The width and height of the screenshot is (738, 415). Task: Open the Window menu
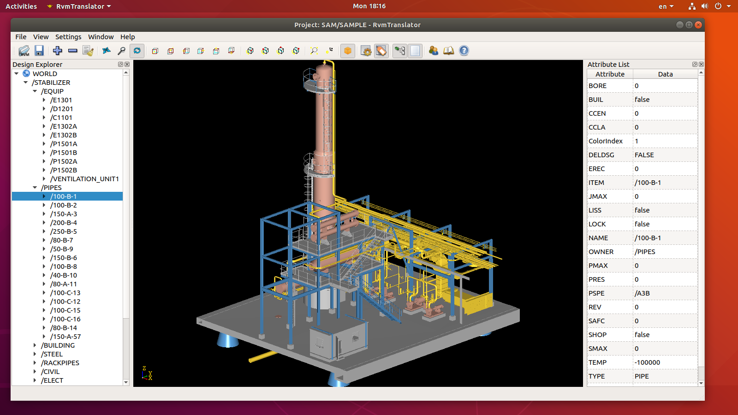coord(101,37)
